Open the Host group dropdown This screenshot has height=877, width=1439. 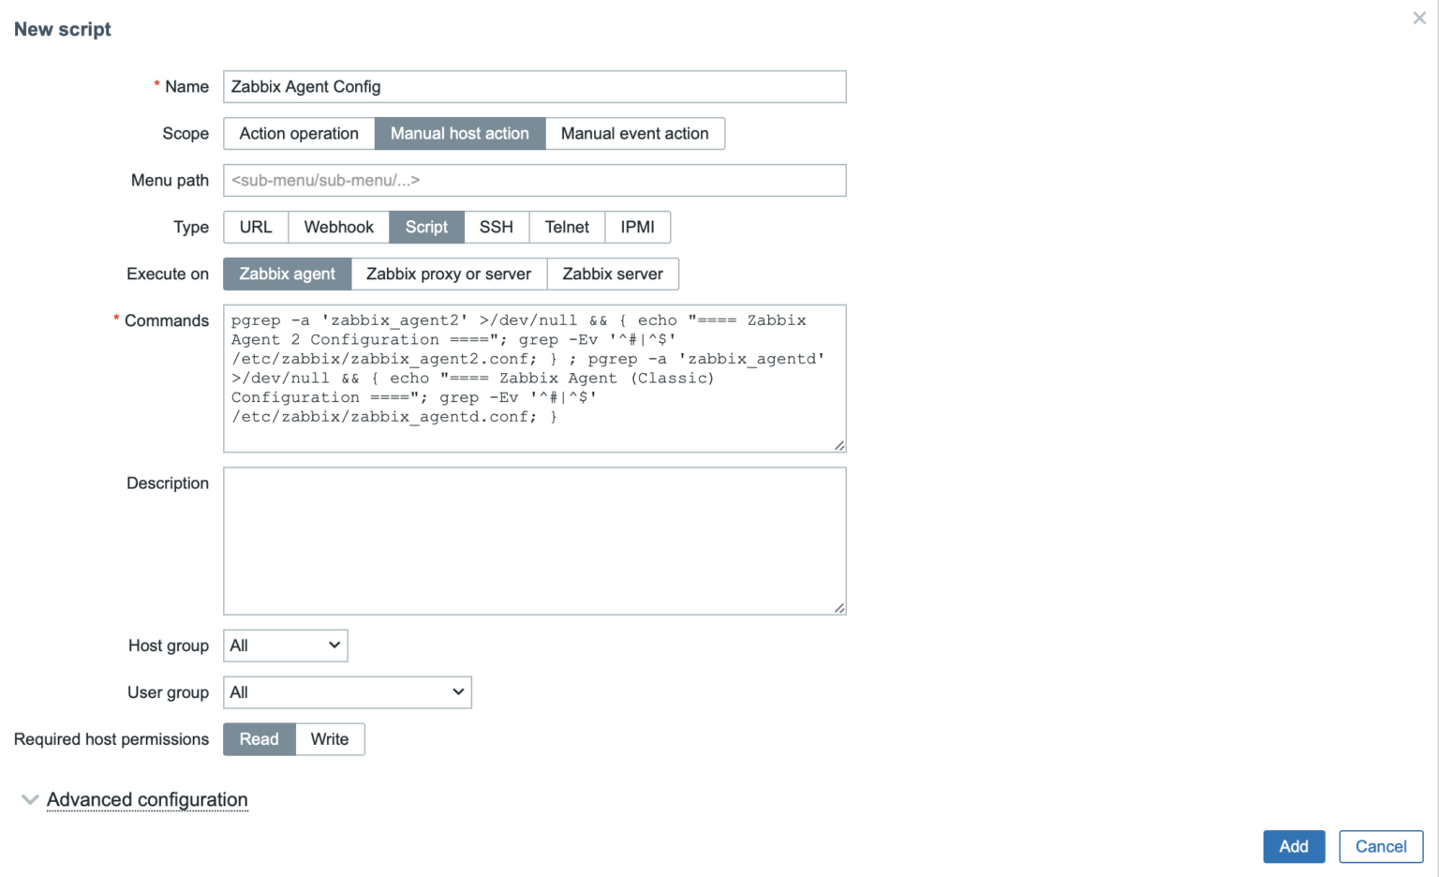point(285,645)
